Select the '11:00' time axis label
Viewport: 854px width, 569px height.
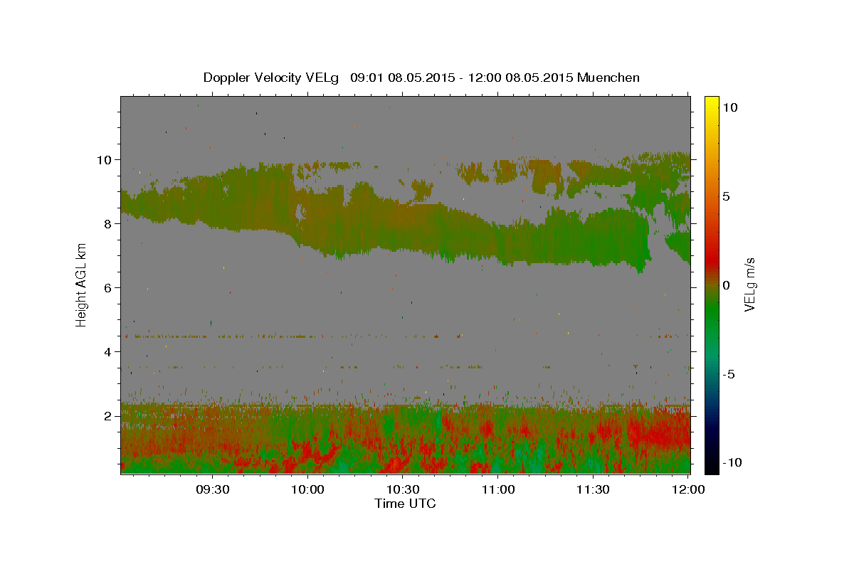(498, 490)
